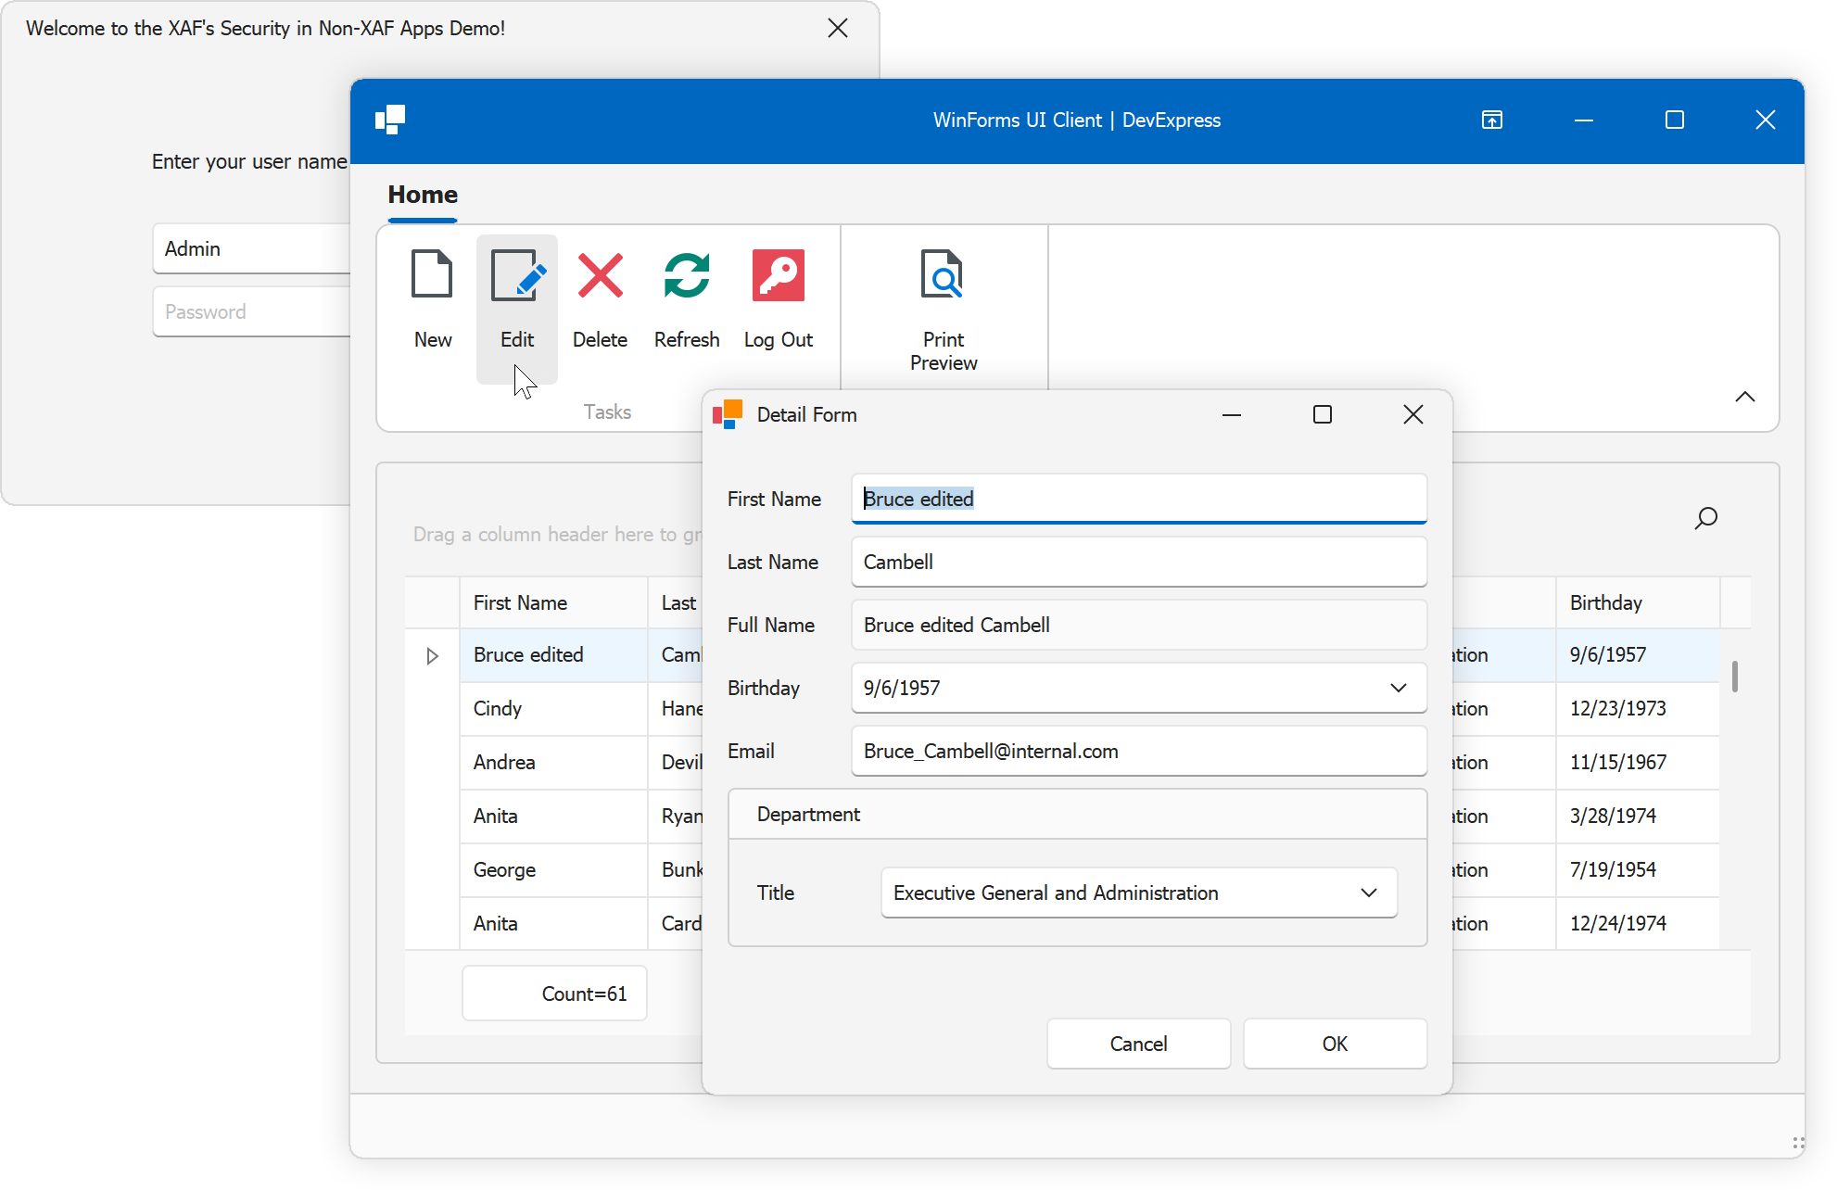The image size is (1837, 1190).
Task: Click the ribbon display options title bar icon
Action: (1491, 120)
